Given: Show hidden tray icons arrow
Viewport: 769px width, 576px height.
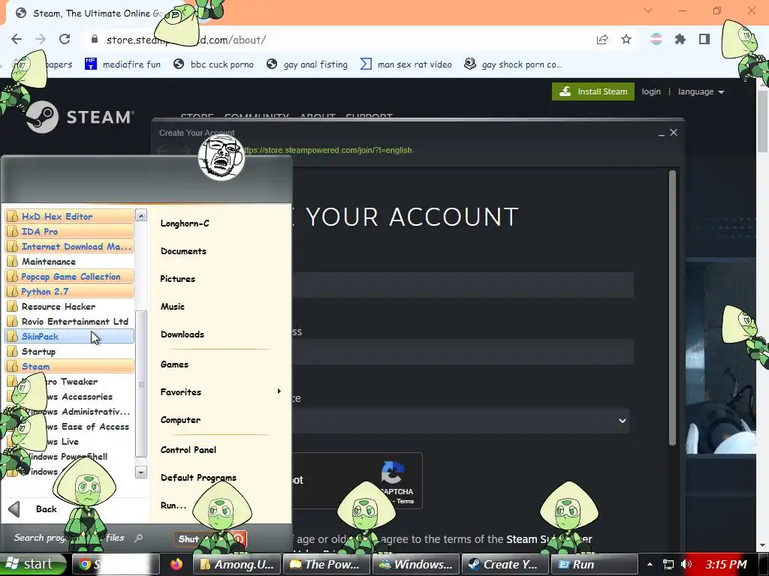Looking at the screenshot, I should point(650,564).
